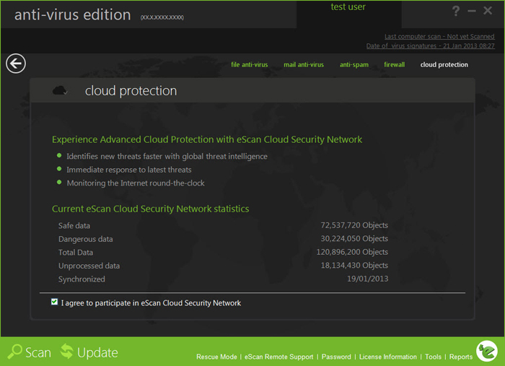The height and width of the screenshot is (366, 505).
Task: Minimize the anti-virus window
Action: pos(472,11)
